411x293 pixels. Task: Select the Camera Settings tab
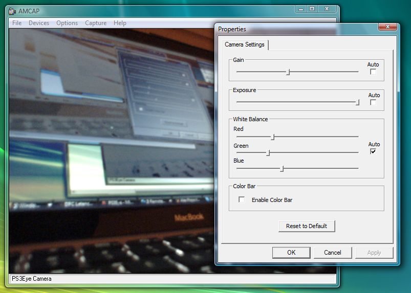(245, 44)
